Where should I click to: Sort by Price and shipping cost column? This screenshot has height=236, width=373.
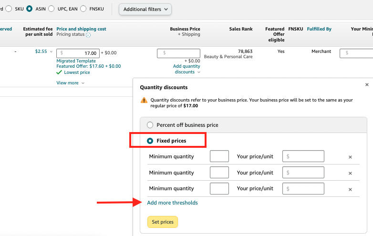point(81,29)
